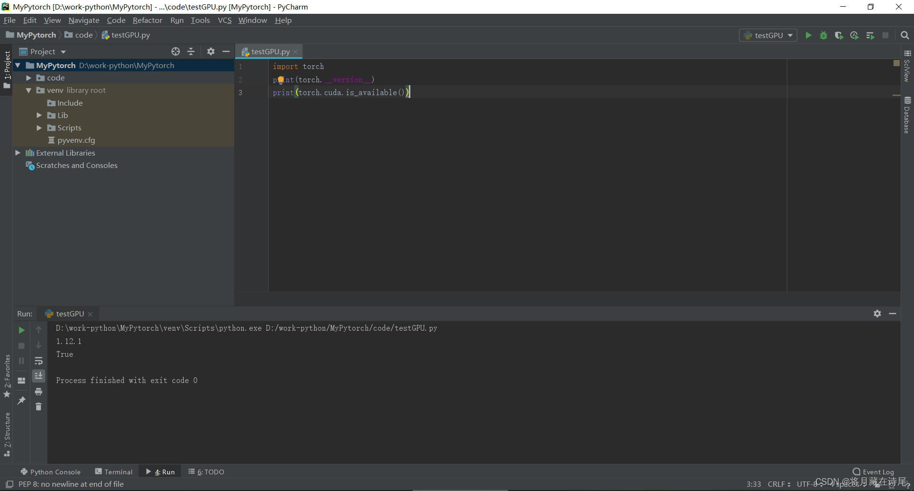The height and width of the screenshot is (491, 914).
Task: Click the Stop icon in top toolbar
Action: (885, 35)
